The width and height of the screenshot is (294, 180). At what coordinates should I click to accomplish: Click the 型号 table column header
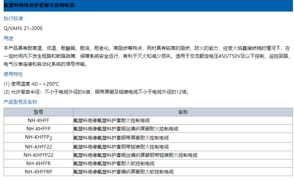38,112
